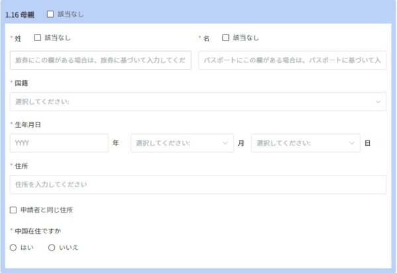397x273 pixels.
Task: Tick the 該当なし checkbox for 姓
Action: point(37,38)
